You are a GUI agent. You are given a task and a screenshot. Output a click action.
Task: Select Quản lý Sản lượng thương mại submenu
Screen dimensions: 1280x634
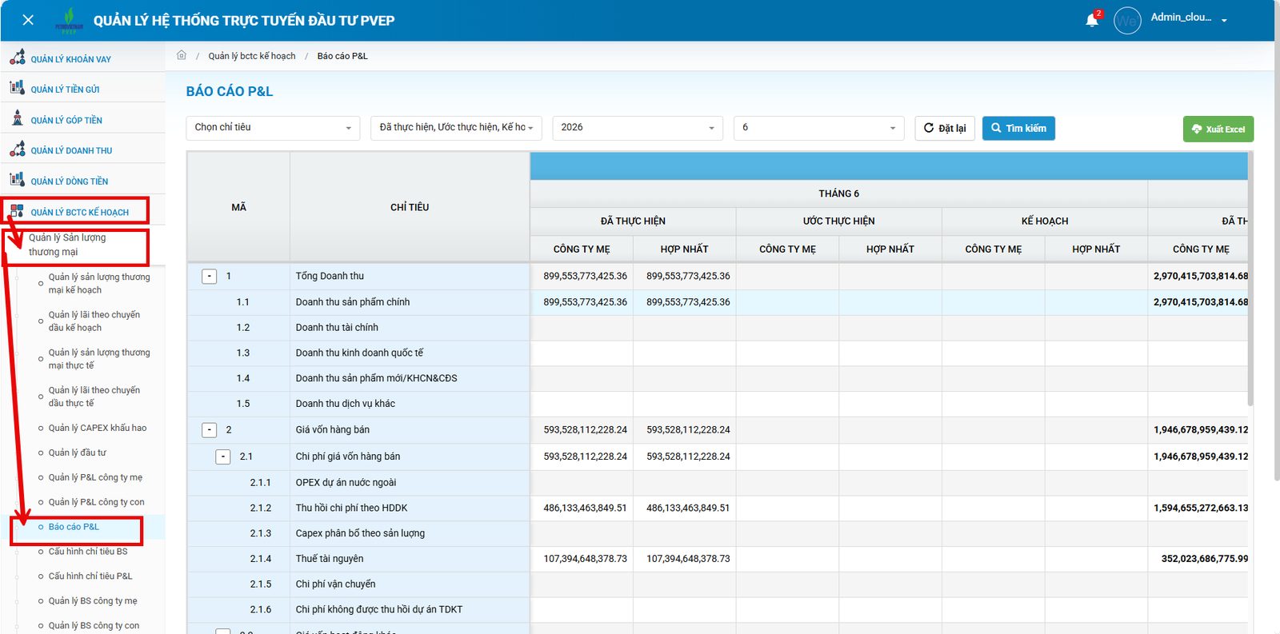pyautogui.click(x=67, y=245)
